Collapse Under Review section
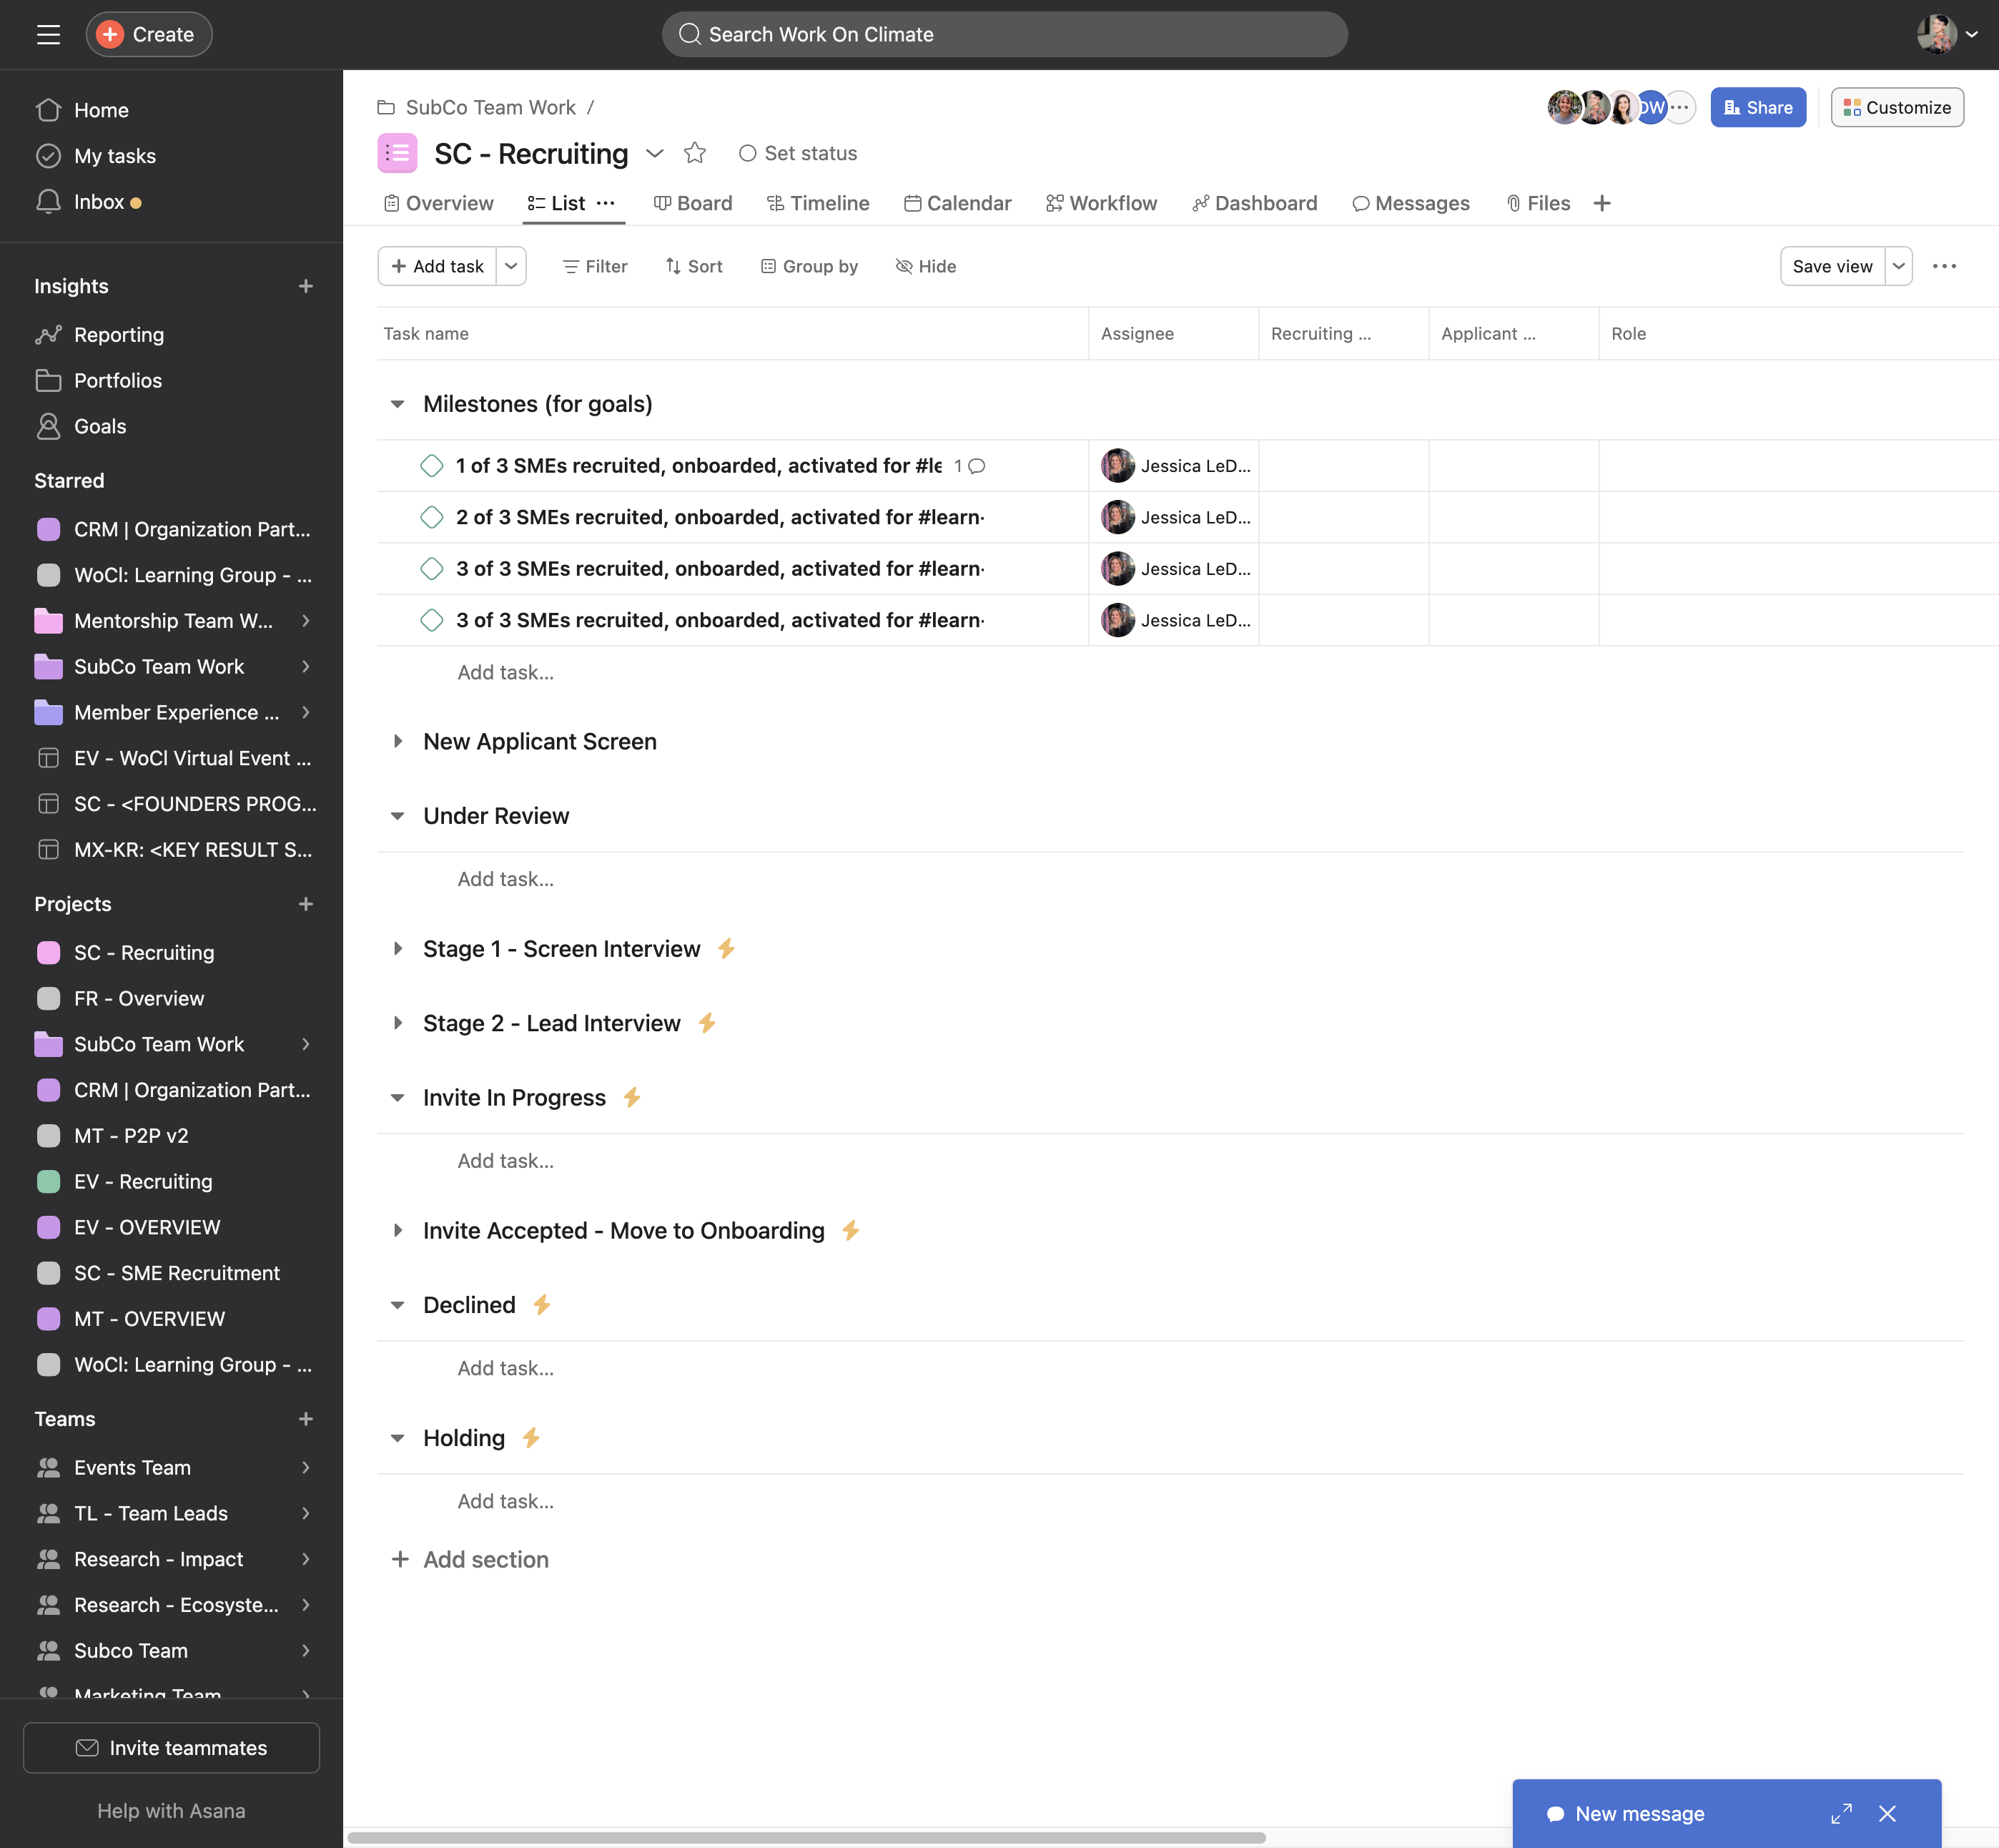Screen dimensions: 1999x1848 [x=398, y=816]
